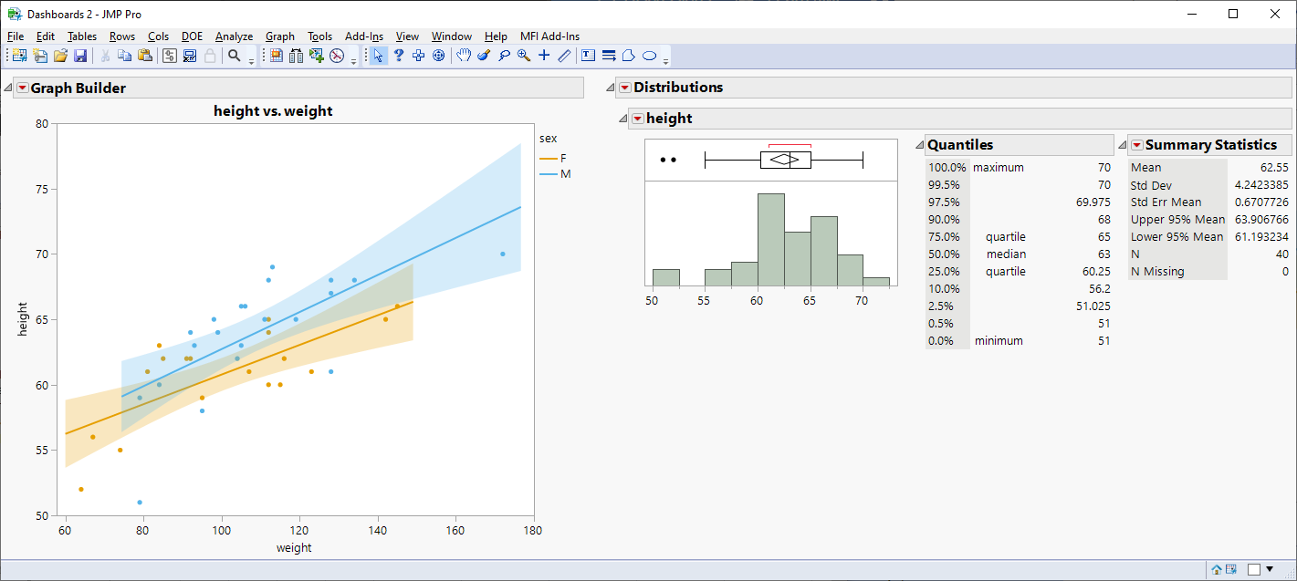Click the data table icon in status bar
This screenshot has height=581, width=1297.
coord(1230,569)
